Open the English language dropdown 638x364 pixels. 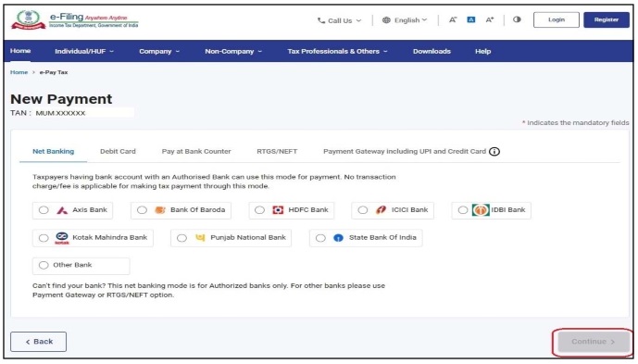coord(405,20)
